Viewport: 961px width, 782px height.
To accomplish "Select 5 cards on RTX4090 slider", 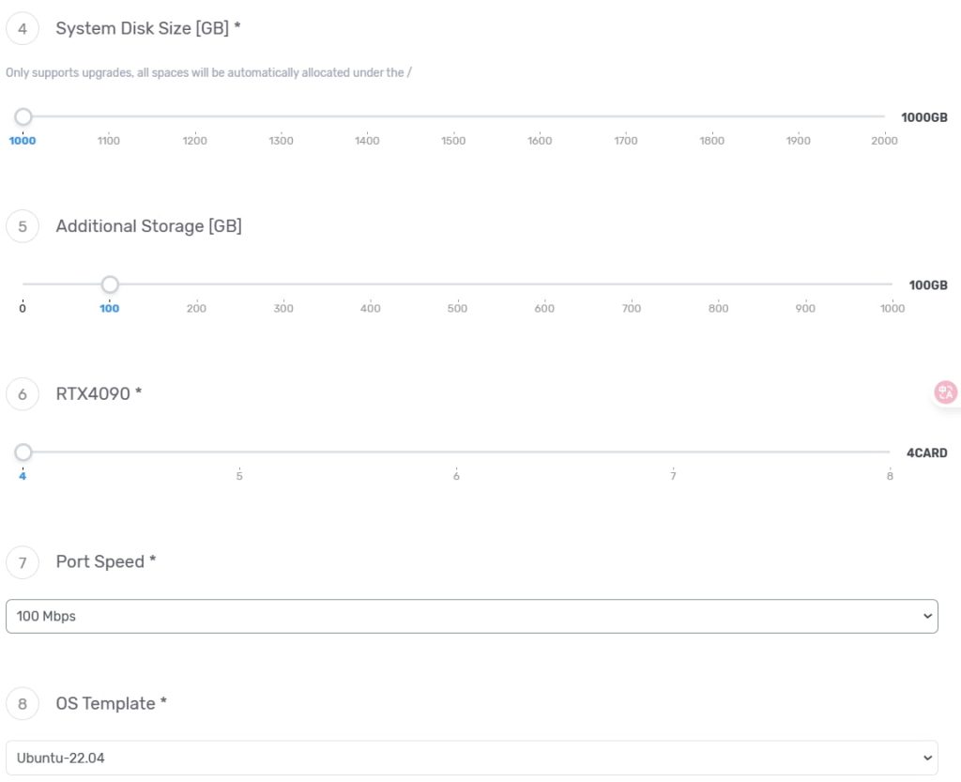I will click(x=239, y=452).
